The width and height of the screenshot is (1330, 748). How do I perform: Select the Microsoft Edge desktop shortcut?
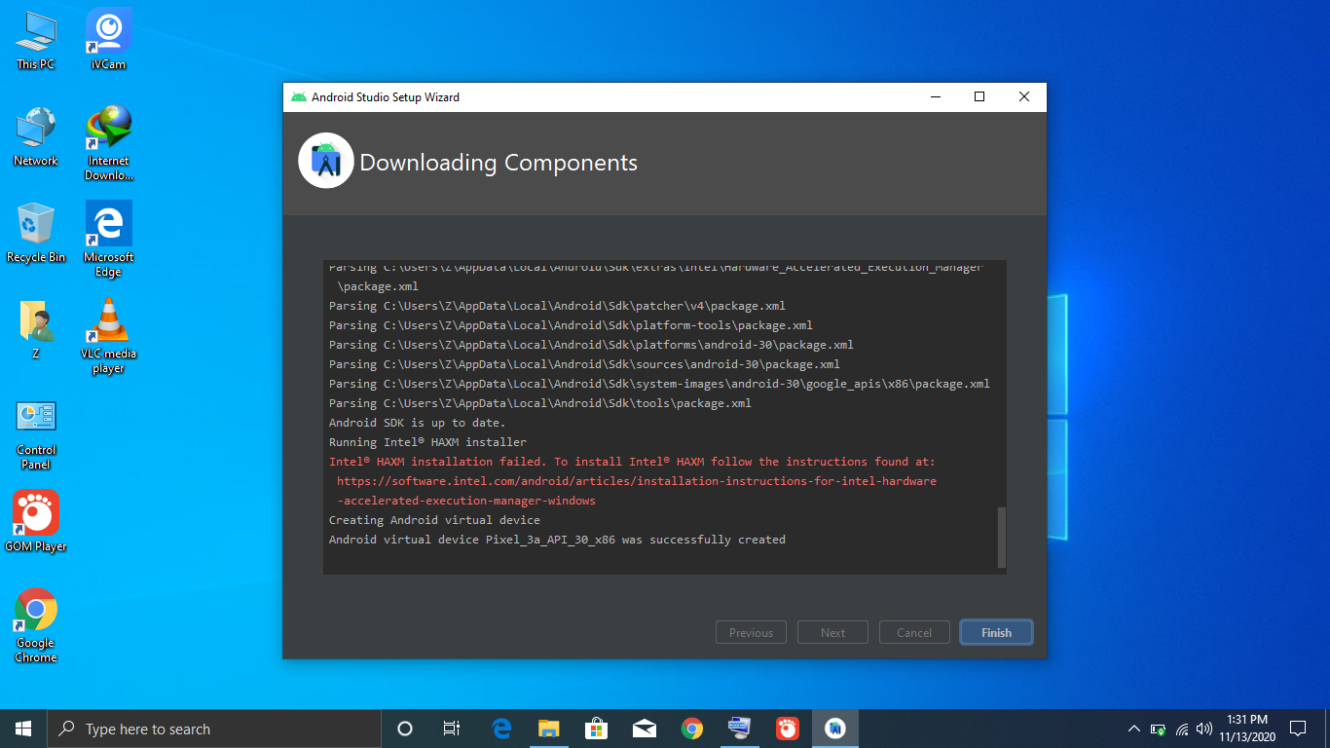109,240
